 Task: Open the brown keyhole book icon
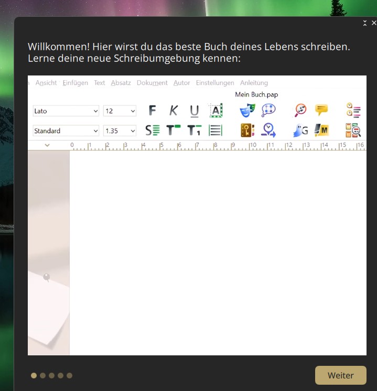point(247,130)
